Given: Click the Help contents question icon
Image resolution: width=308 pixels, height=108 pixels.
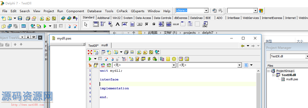Looking at the screenshot, I should click(x=75, y=18).
